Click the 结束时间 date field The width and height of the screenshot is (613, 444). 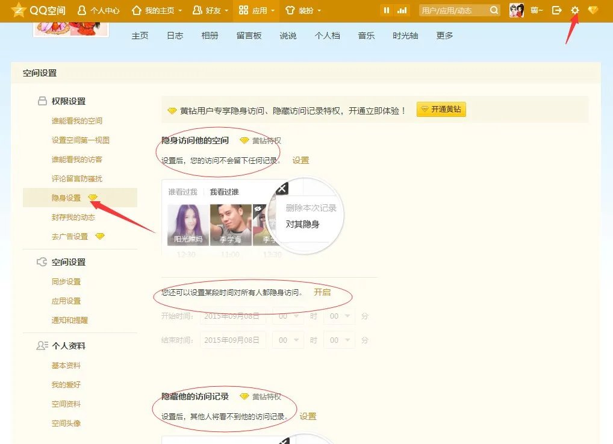232,340
